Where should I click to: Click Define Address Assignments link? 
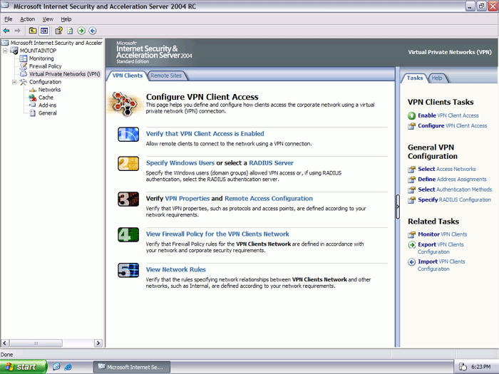click(x=452, y=180)
